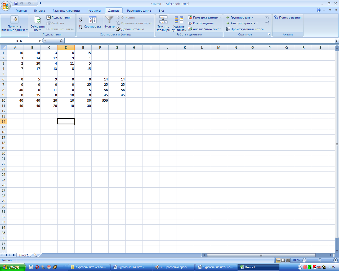Go to the last sheet with navigation arrow
Viewport: 339px width, 271px height.
pyautogui.click(x=14, y=255)
